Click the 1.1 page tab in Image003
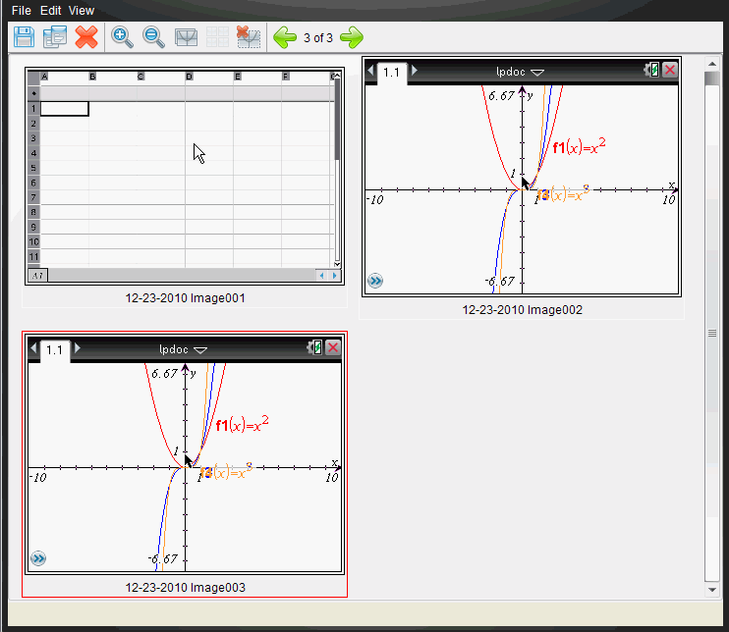This screenshot has width=729, height=632. point(54,349)
